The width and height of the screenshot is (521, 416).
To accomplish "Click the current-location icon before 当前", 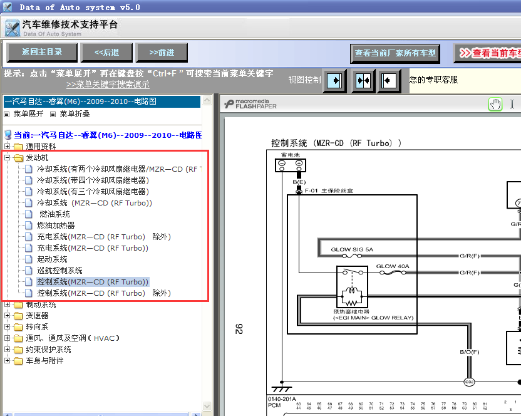I will pyautogui.click(x=8, y=135).
